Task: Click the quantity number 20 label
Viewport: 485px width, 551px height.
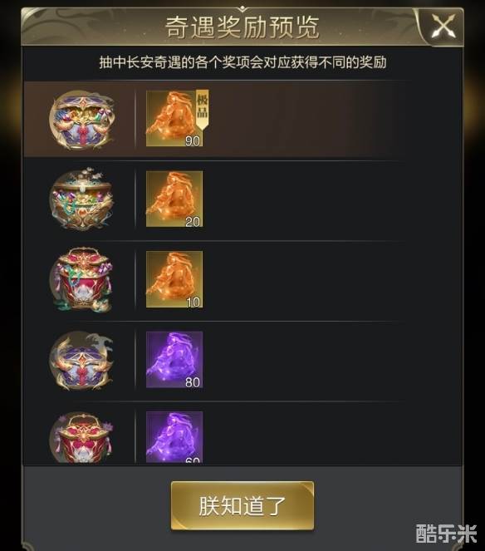Action: (x=193, y=221)
